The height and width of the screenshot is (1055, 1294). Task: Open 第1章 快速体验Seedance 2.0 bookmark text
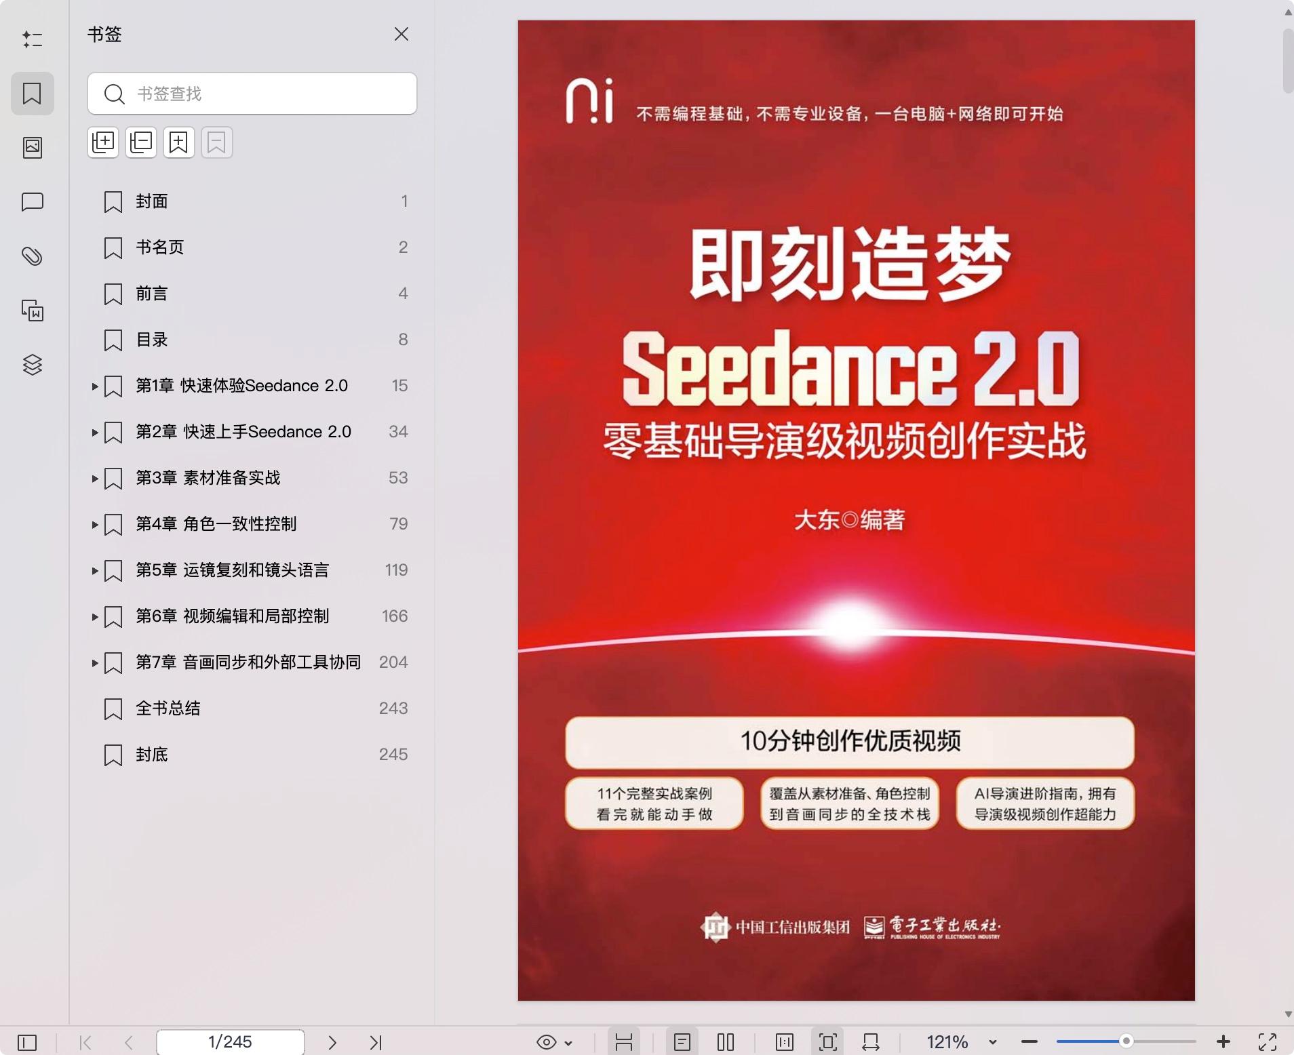[x=241, y=386]
